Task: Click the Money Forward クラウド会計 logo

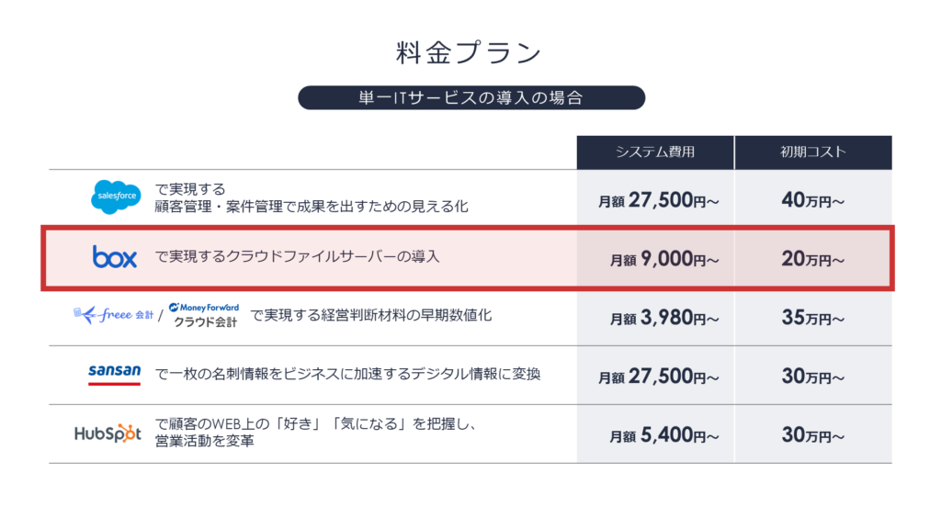Action: (x=204, y=315)
